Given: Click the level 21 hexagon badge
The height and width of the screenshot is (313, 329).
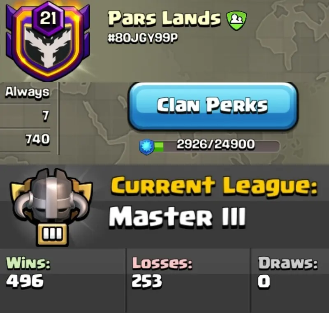Looking at the screenshot, I should point(48,19).
